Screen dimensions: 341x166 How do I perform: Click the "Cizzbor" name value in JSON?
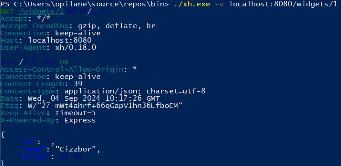tap(76, 149)
